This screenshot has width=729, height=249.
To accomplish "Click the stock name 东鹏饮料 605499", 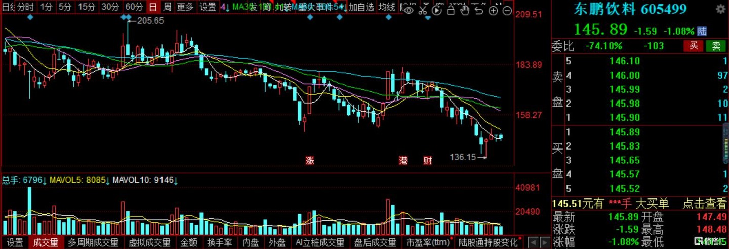I will pos(630,9).
